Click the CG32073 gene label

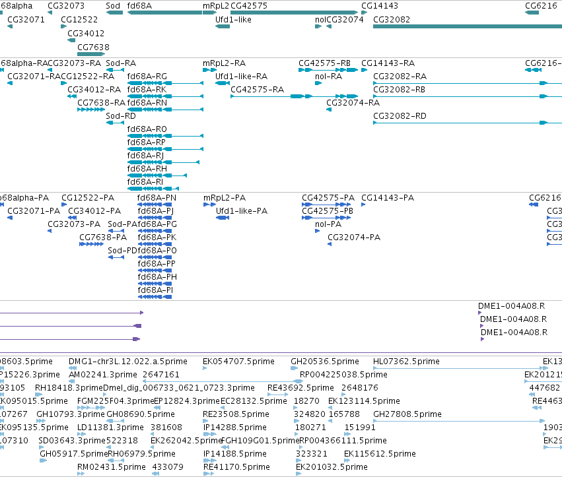pyautogui.click(x=66, y=6)
